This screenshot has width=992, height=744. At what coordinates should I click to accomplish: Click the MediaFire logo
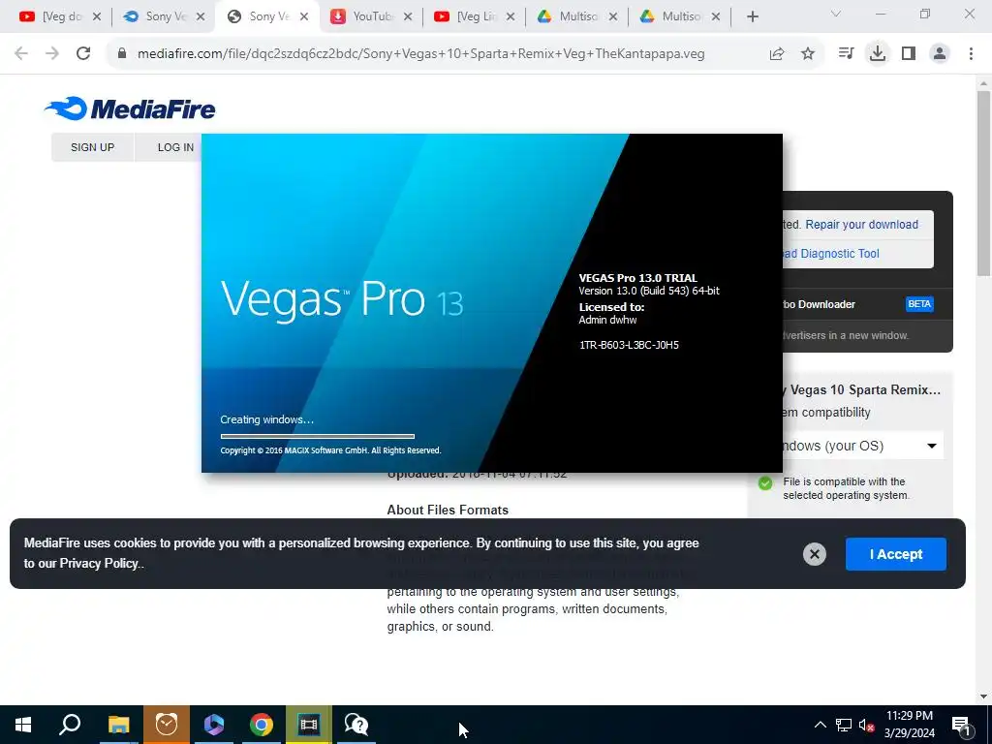[x=130, y=108]
